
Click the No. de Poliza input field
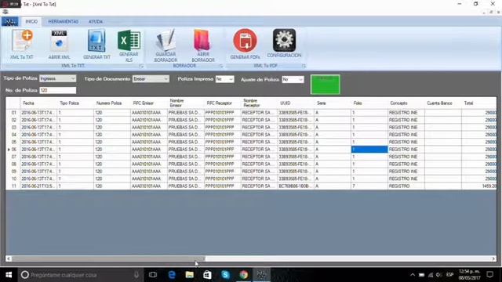coord(57,90)
